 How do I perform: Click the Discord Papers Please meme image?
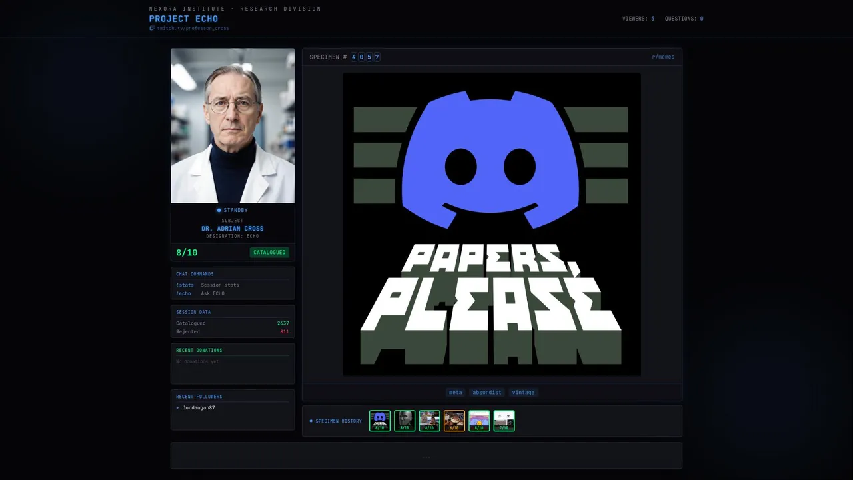coord(492,224)
